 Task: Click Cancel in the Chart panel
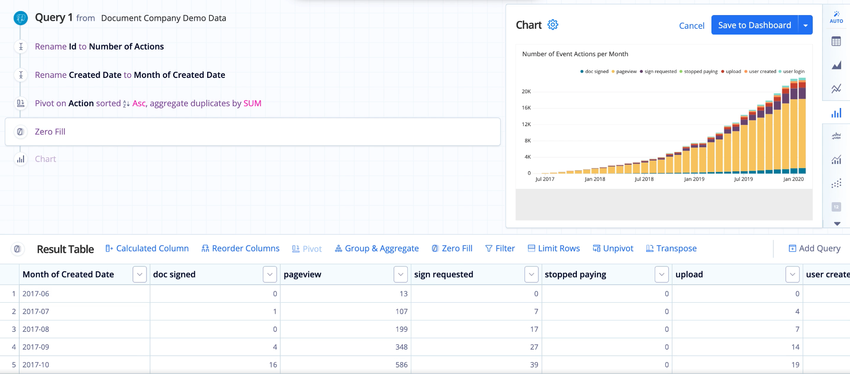692,26
